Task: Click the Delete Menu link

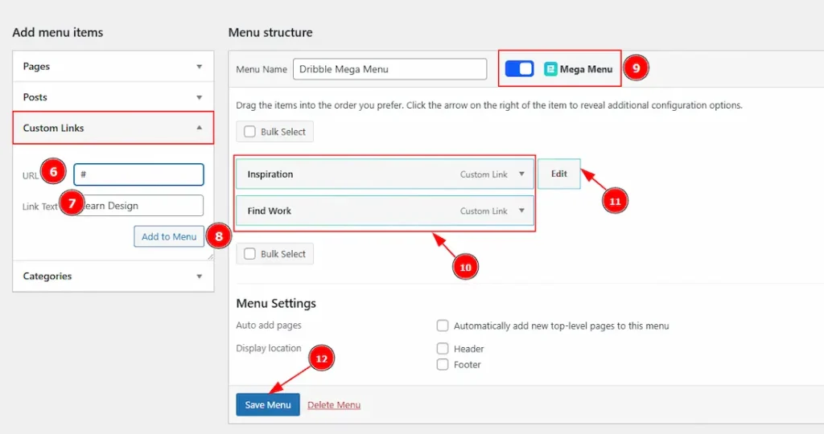Action: pos(334,405)
